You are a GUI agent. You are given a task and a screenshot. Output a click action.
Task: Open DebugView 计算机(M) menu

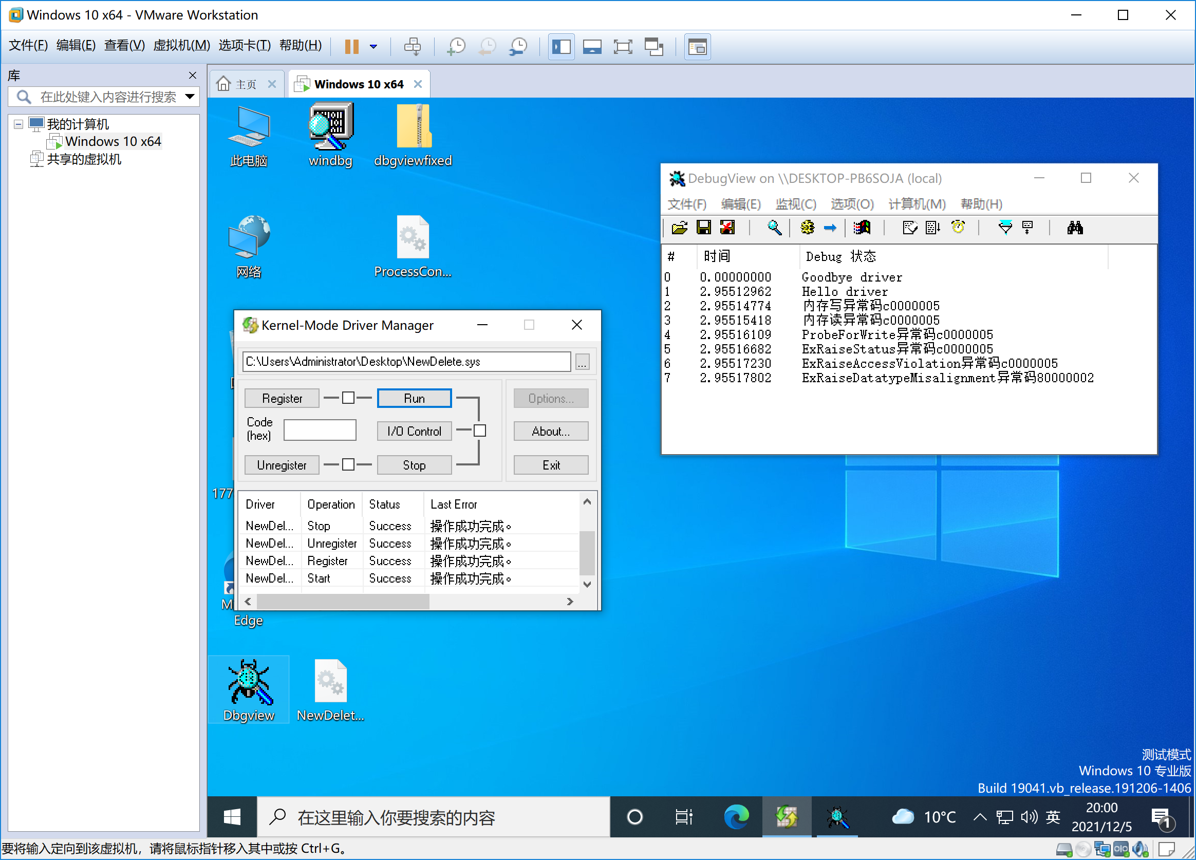pos(917,203)
